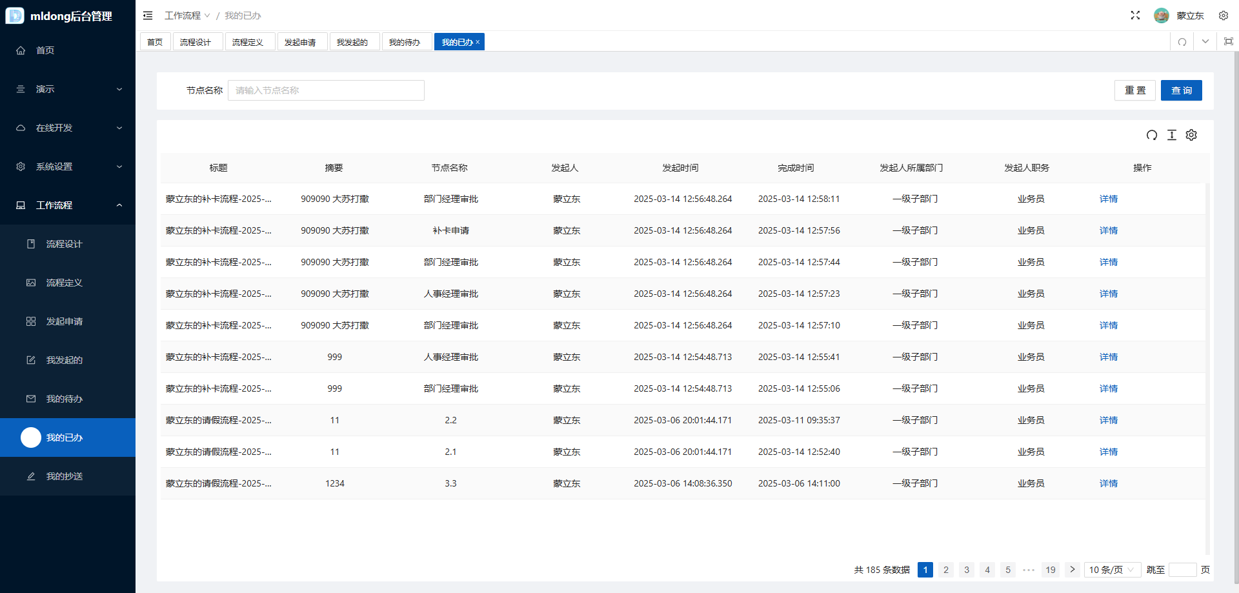
Task: Open table column settings gear icon
Action: pos(1191,135)
